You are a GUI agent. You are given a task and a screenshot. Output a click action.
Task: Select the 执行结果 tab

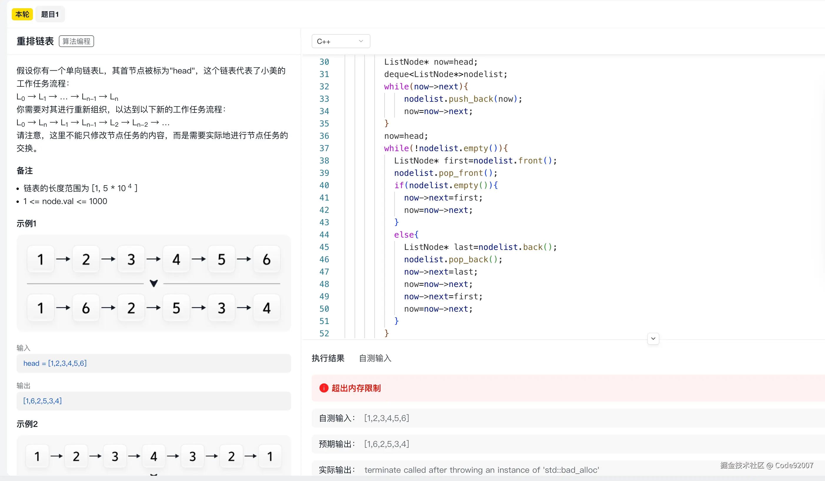coord(328,358)
